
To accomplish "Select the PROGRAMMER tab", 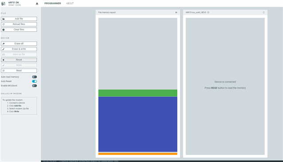I will tap(53, 4).
